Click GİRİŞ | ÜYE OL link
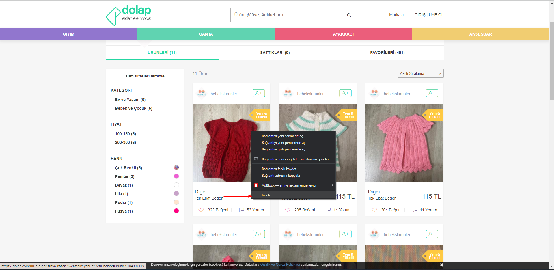The width and height of the screenshot is (554, 270). click(x=429, y=15)
